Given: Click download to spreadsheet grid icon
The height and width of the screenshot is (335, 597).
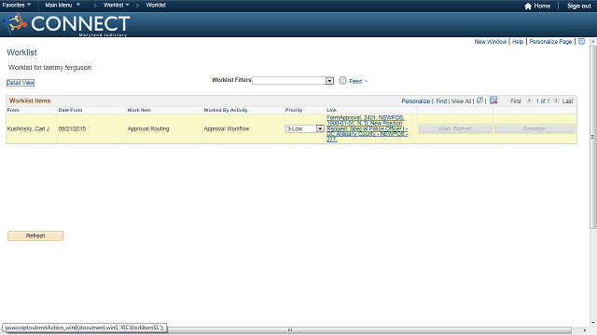Looking at the screenshot, I should coord(493,100).
